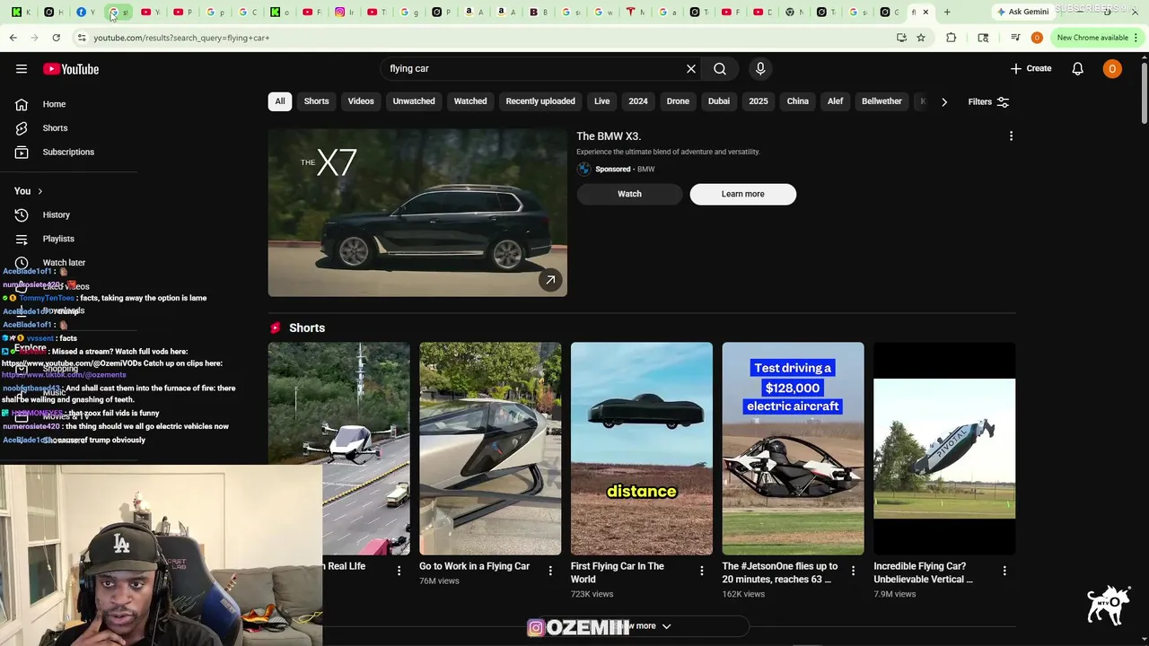
Task: Play 'Go to Work in a Flying Car' short
Action: coord(490,449)
